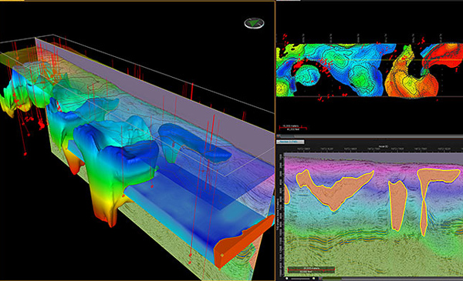Viewport: 463px width, 281px height.
Task: Click the horizontal scrollbar below the seismic section
Action: click(x=393, y=279)
